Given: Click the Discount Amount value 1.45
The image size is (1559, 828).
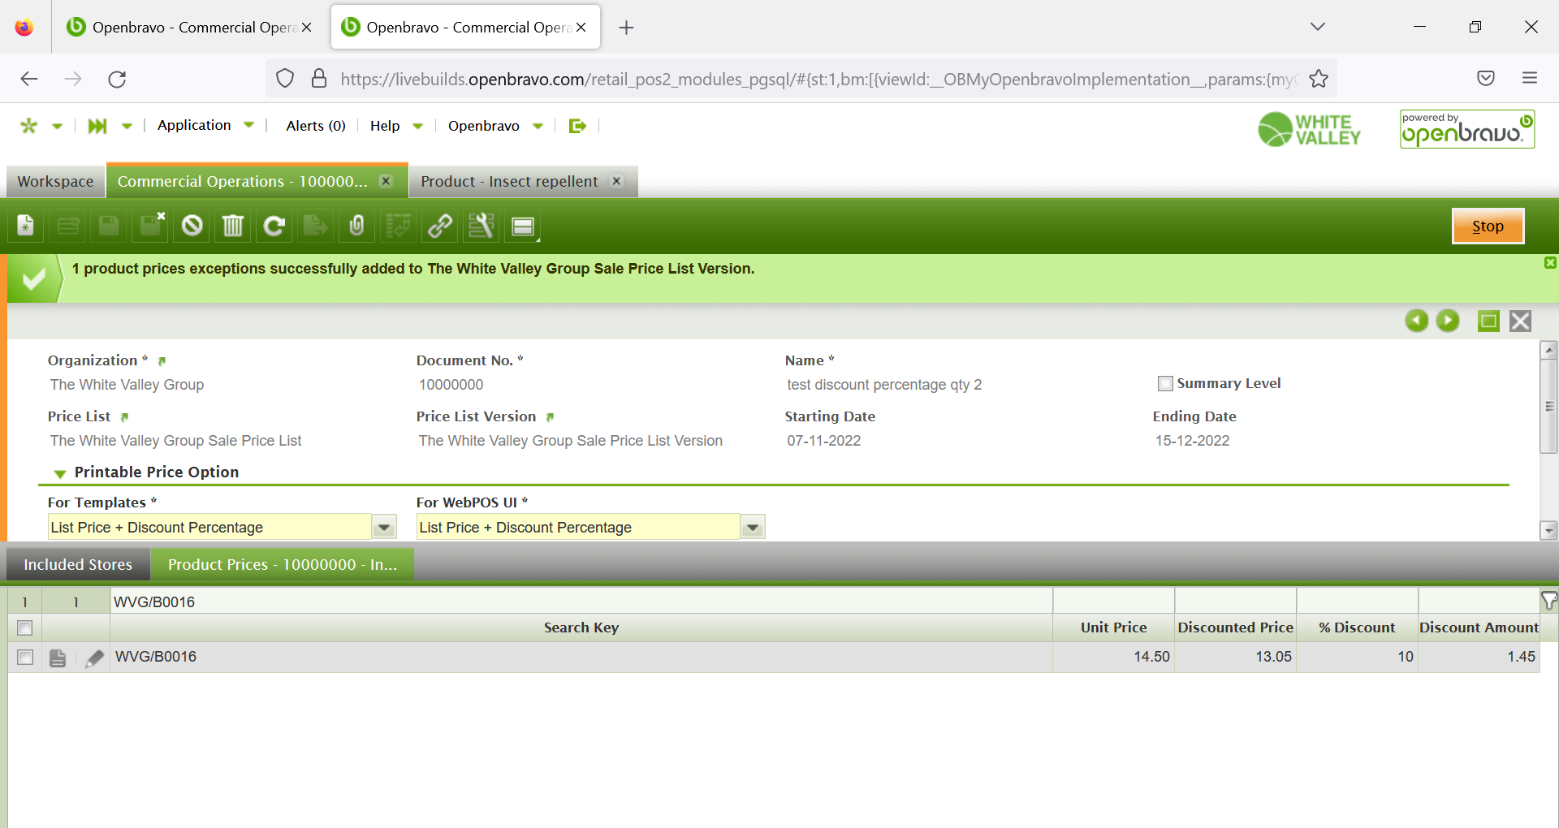Looking at the screenshot, I should tap(1521, 657).
